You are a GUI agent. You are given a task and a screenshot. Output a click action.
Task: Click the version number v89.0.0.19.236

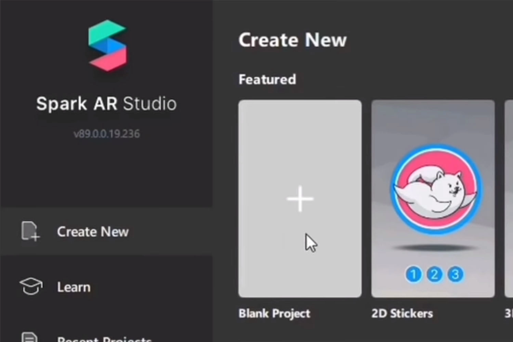pyautogui.click(x=107, y=133)
